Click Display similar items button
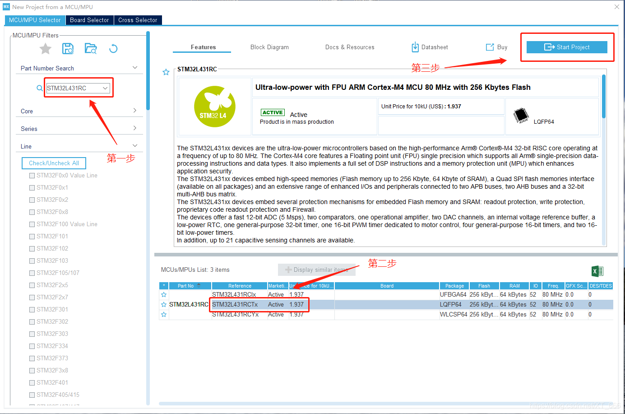The width and height of the screenshot is (625, 414). (x=316, y=270)
